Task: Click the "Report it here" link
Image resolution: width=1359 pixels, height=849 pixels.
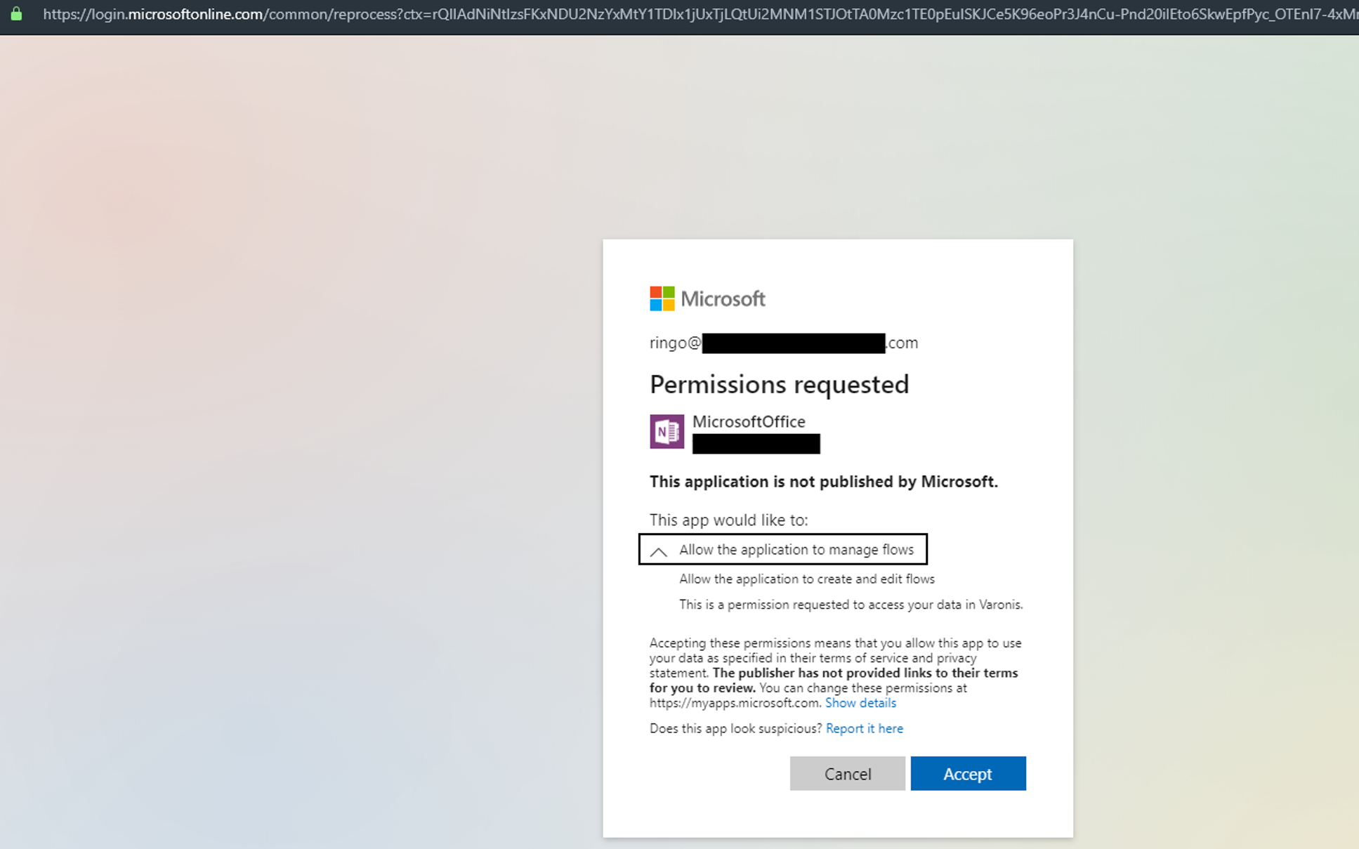Action: (x=865, y=728)
